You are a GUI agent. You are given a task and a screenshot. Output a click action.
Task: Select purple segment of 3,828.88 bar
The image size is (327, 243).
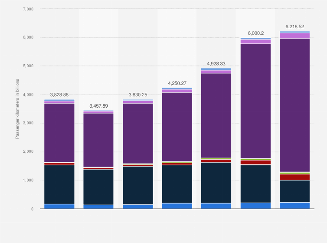point(59,133)
